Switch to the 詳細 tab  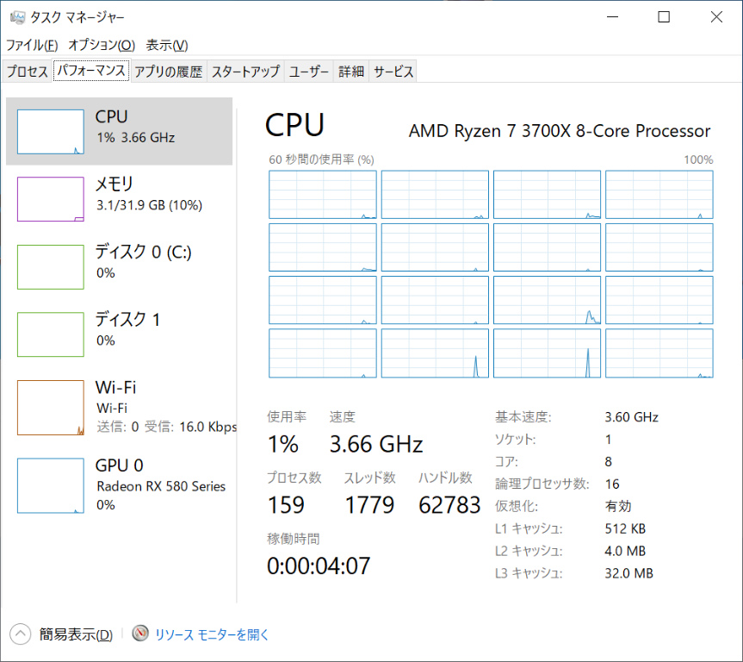pyautogui.click(x=351, y=72)
